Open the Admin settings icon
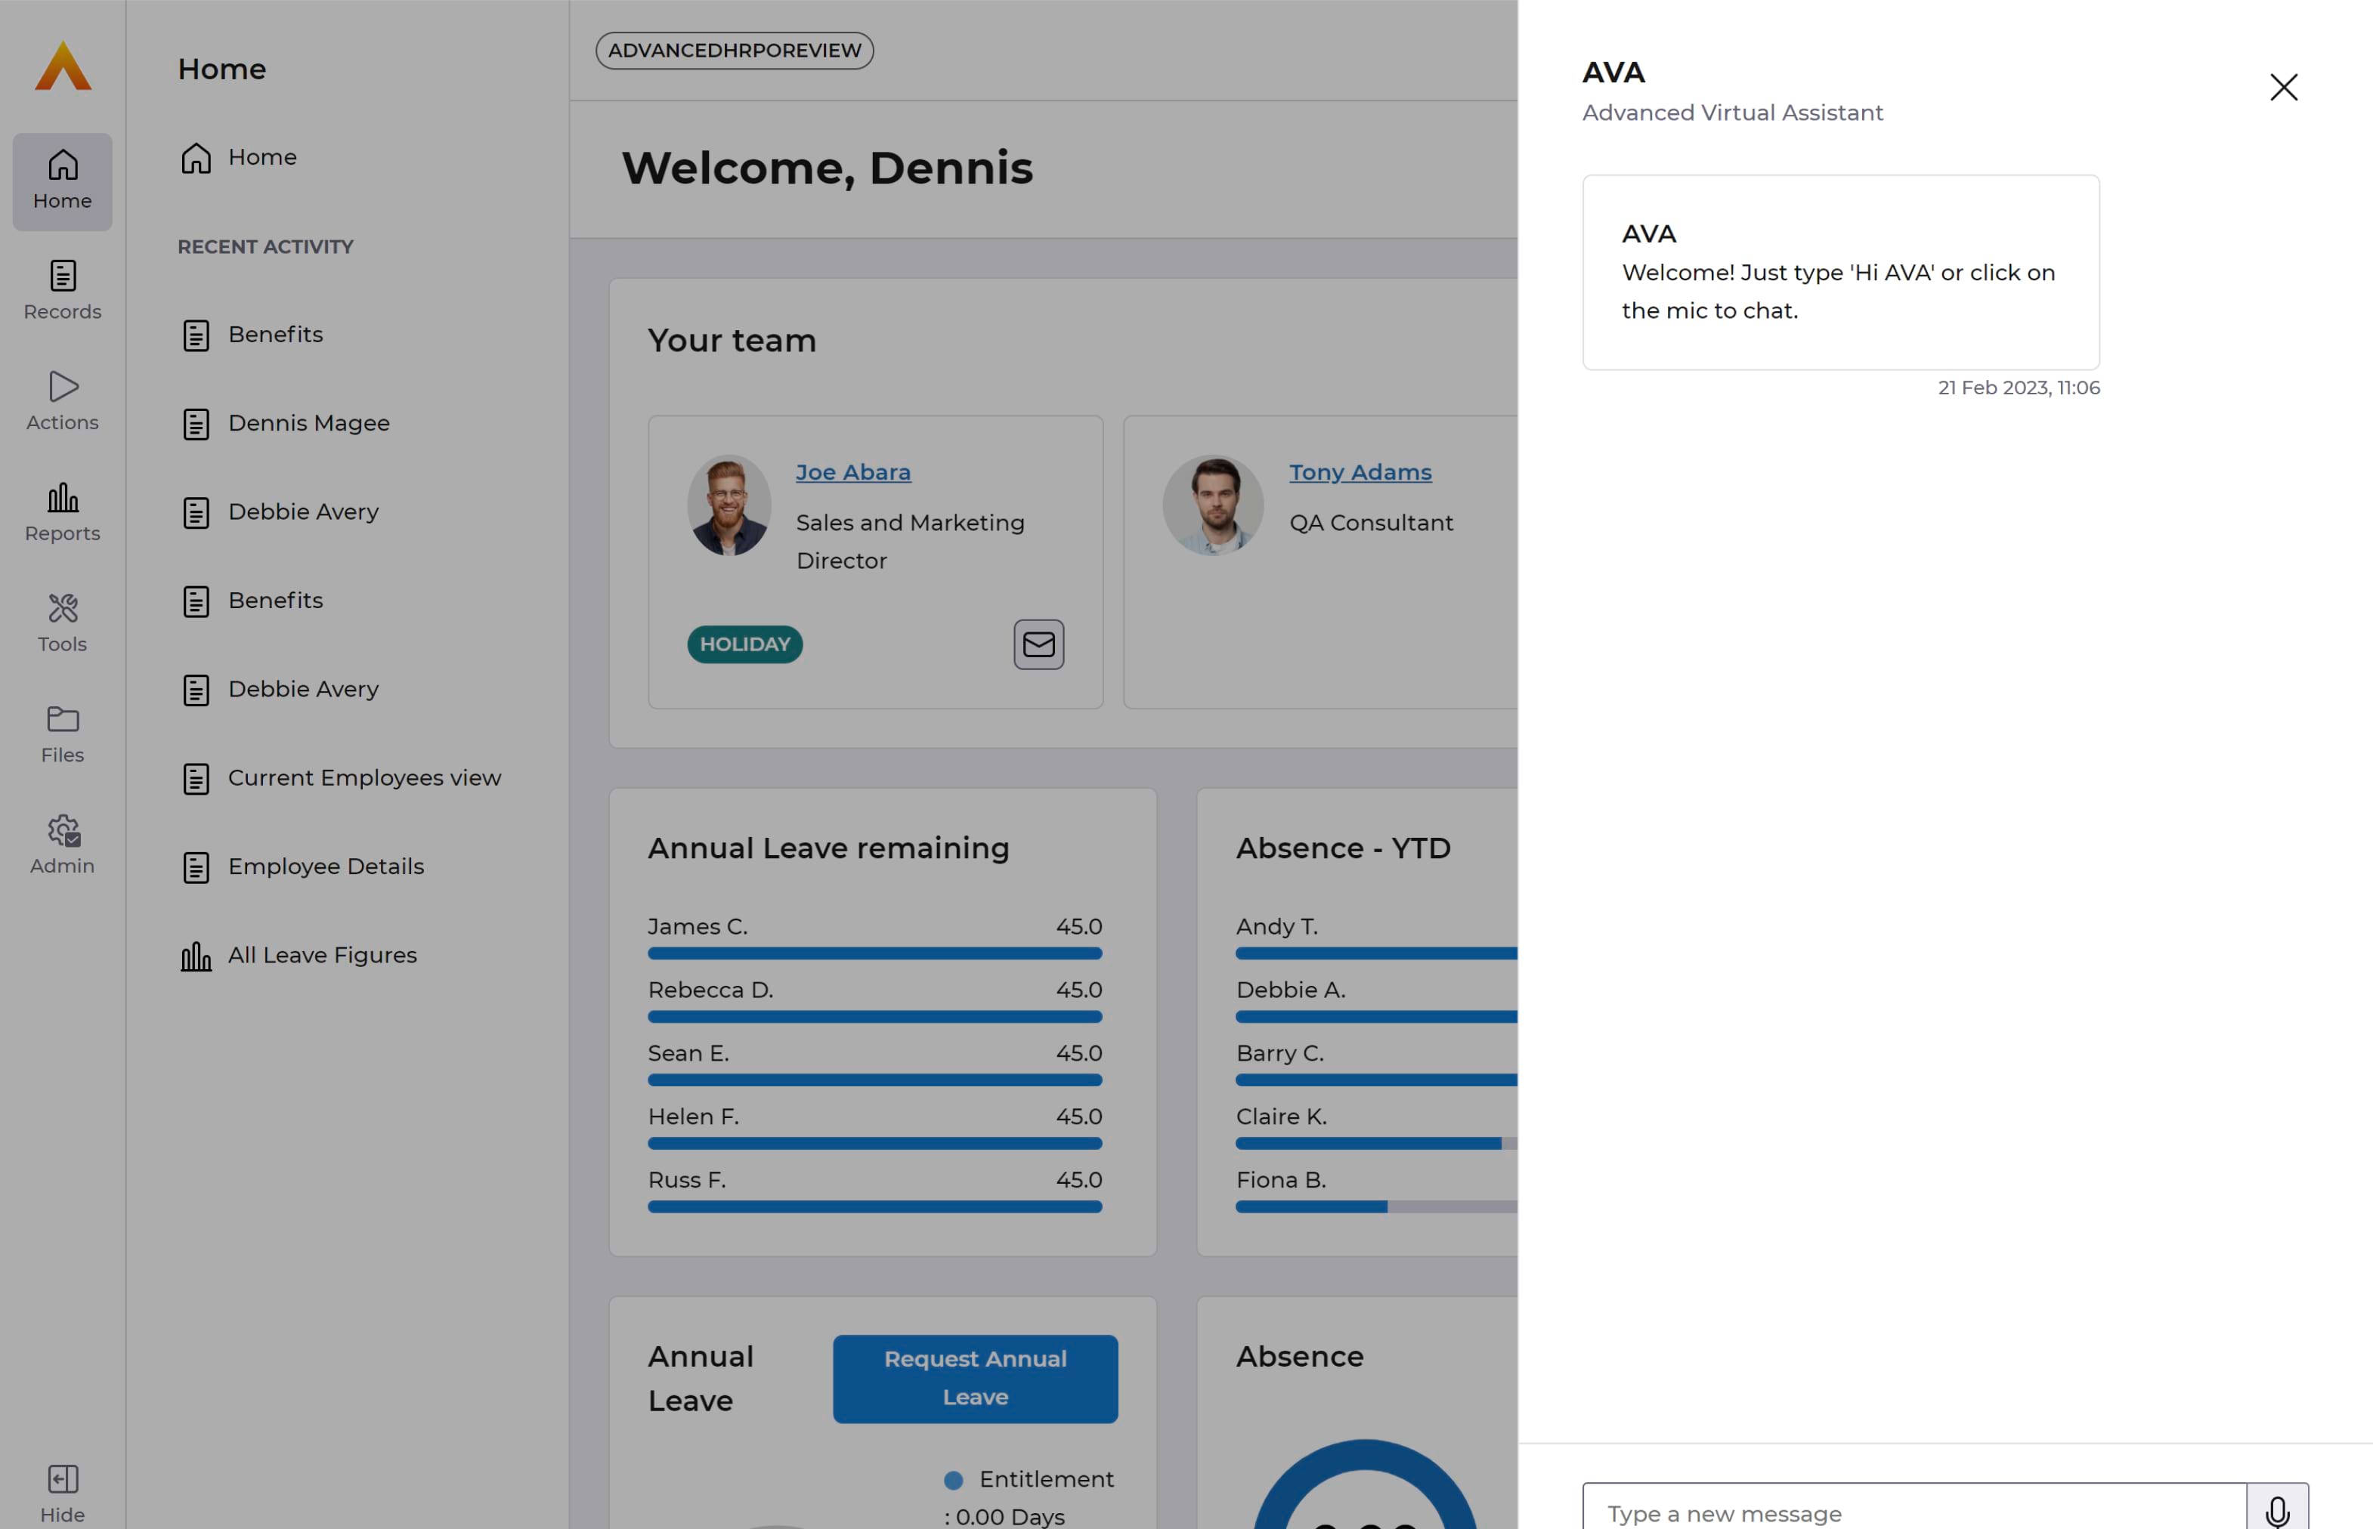The image size is (2373, 1529). [63, 845]
